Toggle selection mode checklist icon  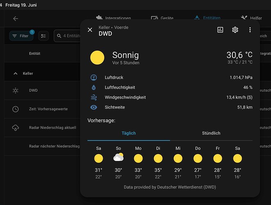click(x=44, y=36)
